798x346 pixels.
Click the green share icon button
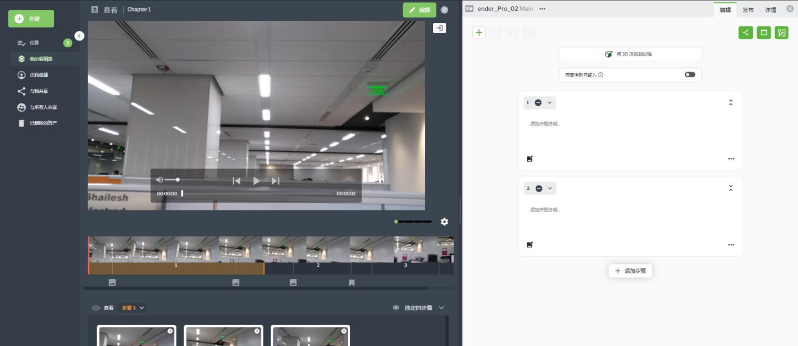(x=746, y=33)
